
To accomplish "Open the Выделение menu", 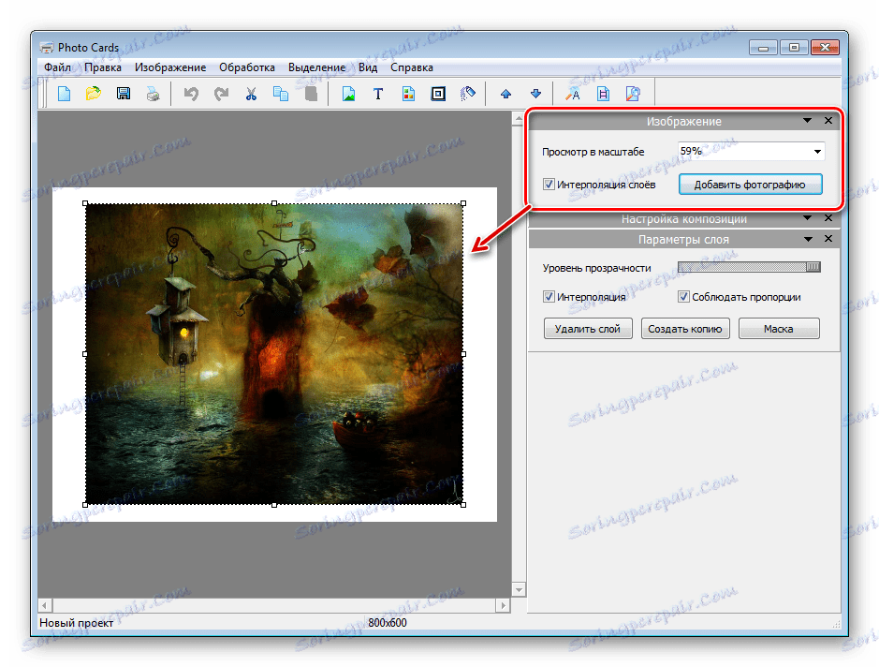I will [316, 67].
